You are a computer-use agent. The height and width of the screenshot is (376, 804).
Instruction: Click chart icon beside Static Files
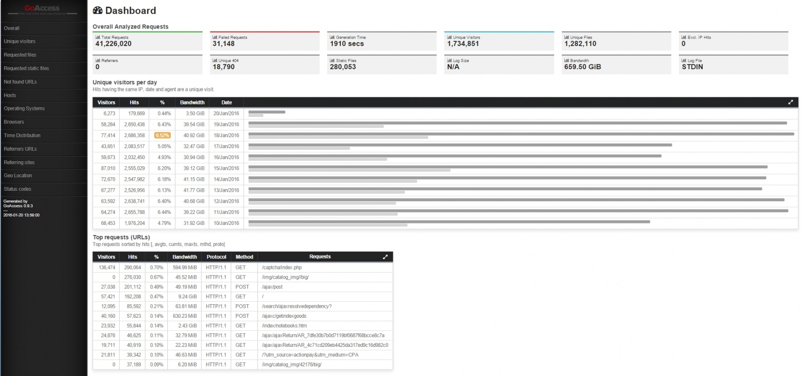(332, 60)
